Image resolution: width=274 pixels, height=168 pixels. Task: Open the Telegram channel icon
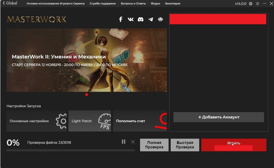point(151,19)
